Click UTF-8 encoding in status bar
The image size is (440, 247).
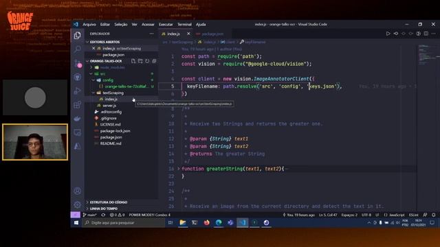pyautogui.click(x=366, y=215)
